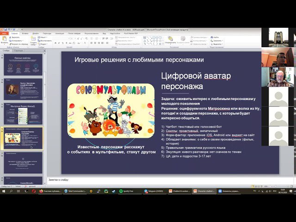The height and width of the screenshot is (222, 296).
Task: Open the Направление текста dropdown
Action: [x=125, y=37]
